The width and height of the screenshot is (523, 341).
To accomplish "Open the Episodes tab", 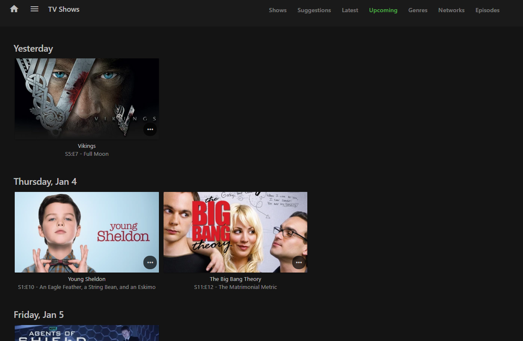I will tap(488, 10).
